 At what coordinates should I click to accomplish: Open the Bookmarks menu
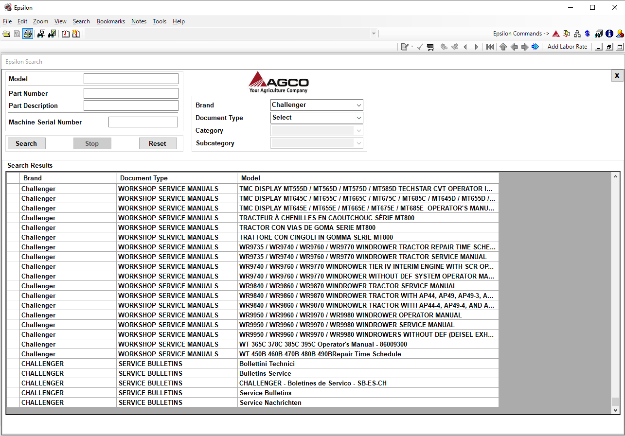111,21
